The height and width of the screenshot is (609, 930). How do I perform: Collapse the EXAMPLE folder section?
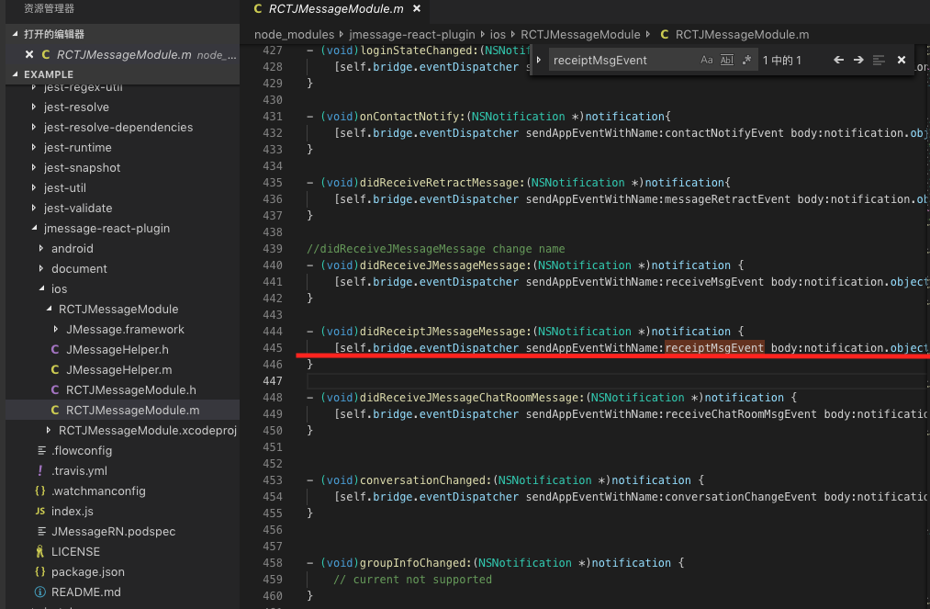[x=16, y=74]
